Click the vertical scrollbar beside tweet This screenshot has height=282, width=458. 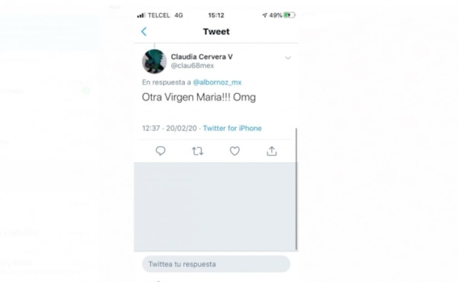click(296, 189)
